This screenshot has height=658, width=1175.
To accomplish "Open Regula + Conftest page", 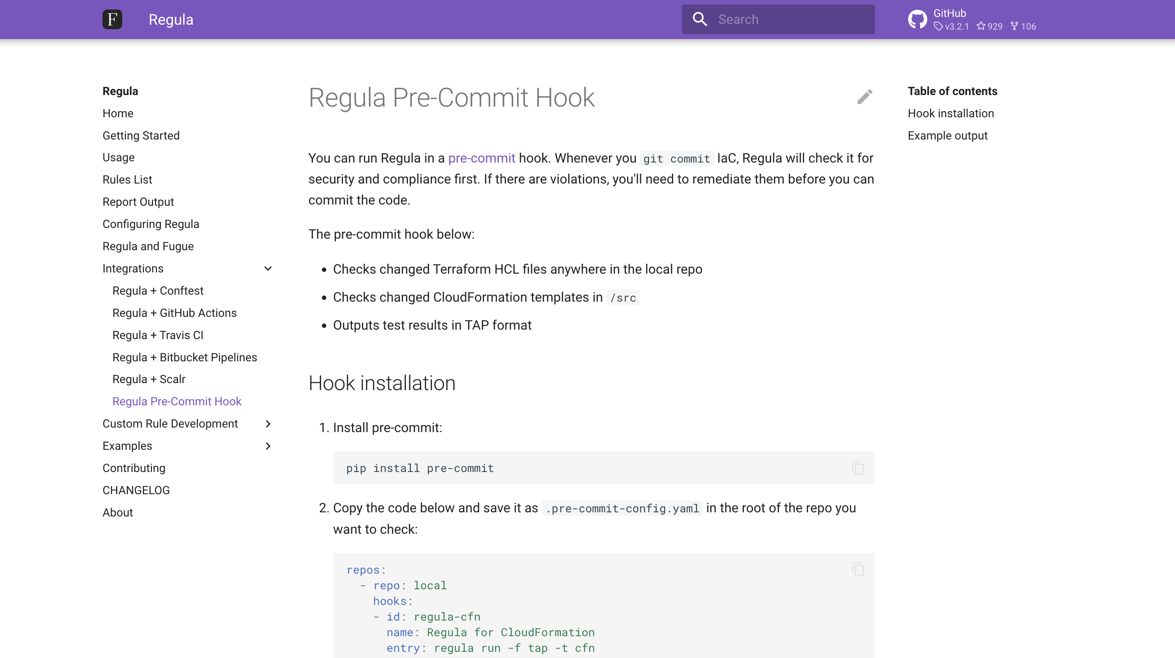I will click(158, 291).
